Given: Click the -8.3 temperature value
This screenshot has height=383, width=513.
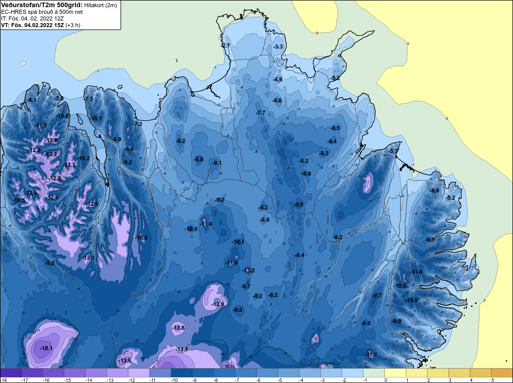Looking at the screenshot, I should click(x=324, y=153).
